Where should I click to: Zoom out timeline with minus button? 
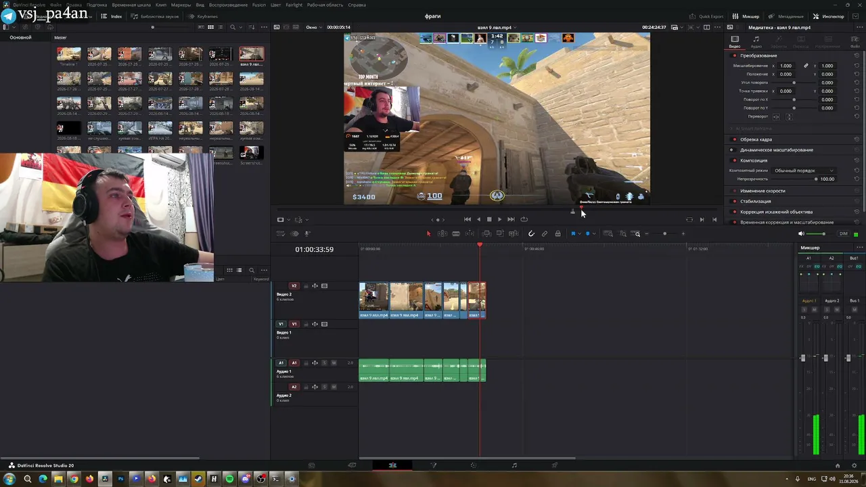pyautogui.click(x=647, y=234)
